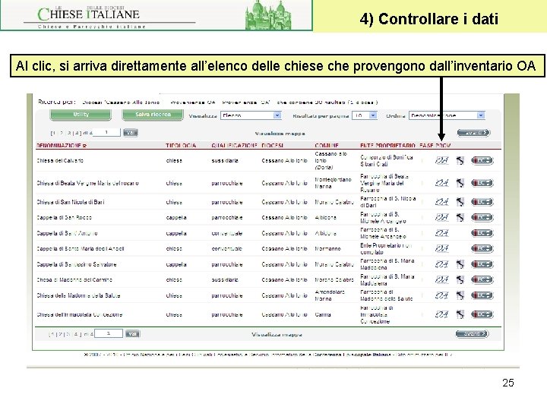547x410 pixels.
Task: Click the Vai button below the table
Action: [132, 334]
